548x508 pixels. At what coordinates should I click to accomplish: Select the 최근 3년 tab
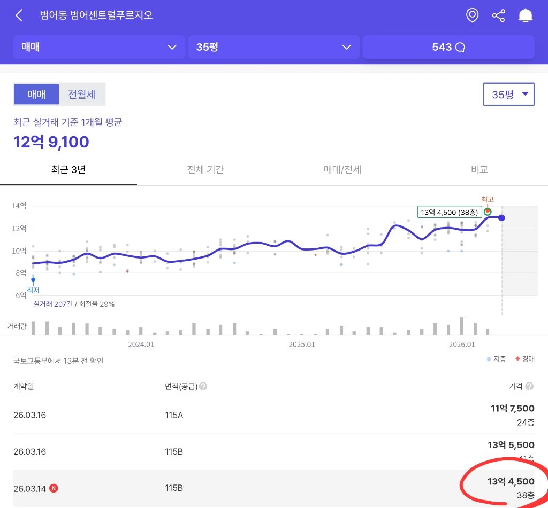point(68,169)
